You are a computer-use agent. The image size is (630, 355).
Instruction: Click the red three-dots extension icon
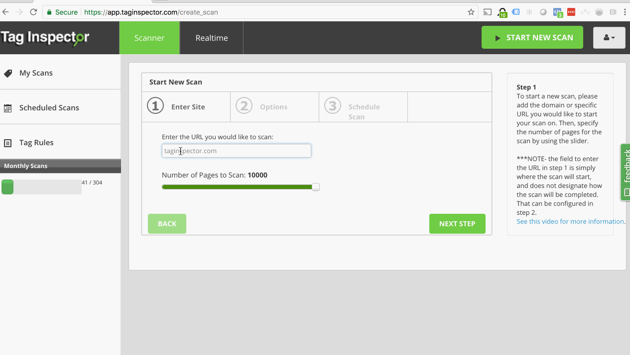572,12
